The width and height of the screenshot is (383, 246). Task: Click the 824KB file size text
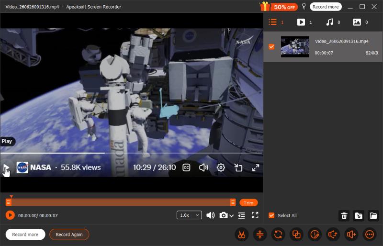click(372, 53)
